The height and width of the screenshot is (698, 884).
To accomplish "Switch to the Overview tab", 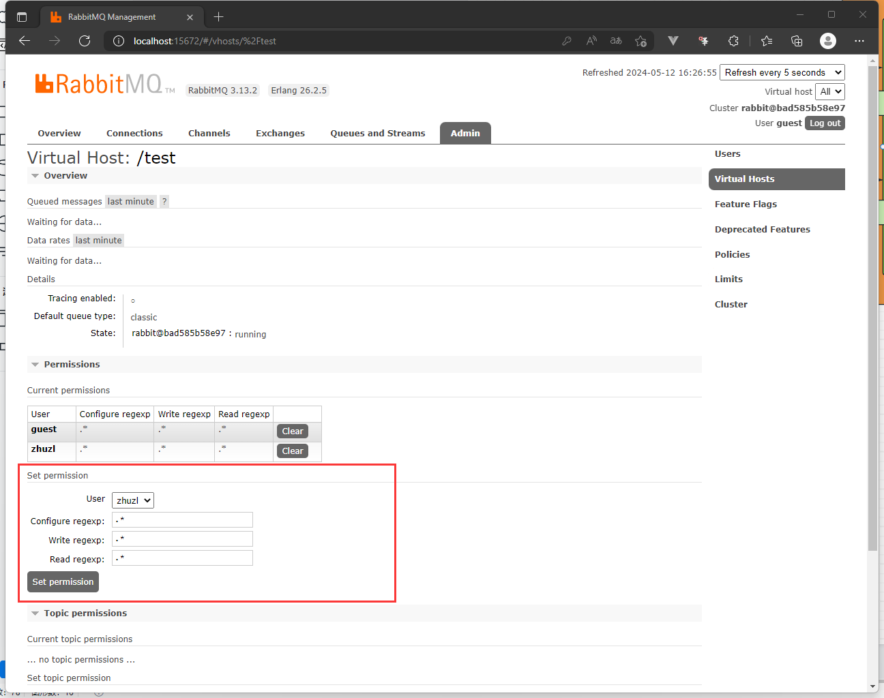I will click(x=59, y=133).
